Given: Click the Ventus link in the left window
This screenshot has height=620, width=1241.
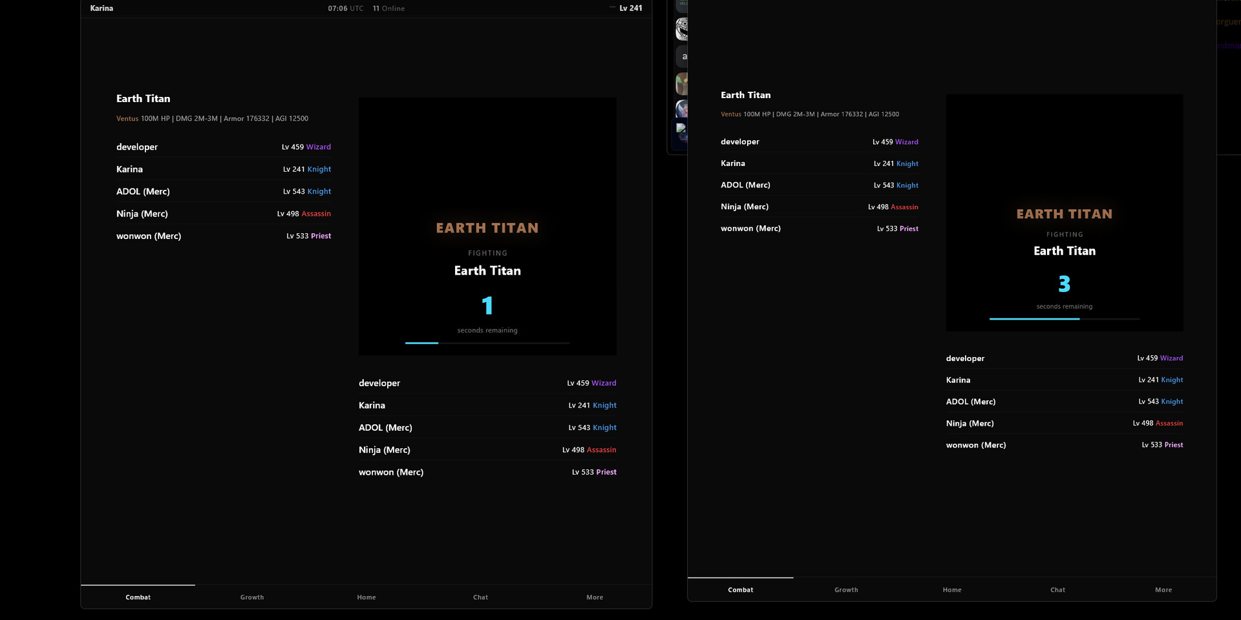Looking at the screenshot, I should click(x=127, y=119).
